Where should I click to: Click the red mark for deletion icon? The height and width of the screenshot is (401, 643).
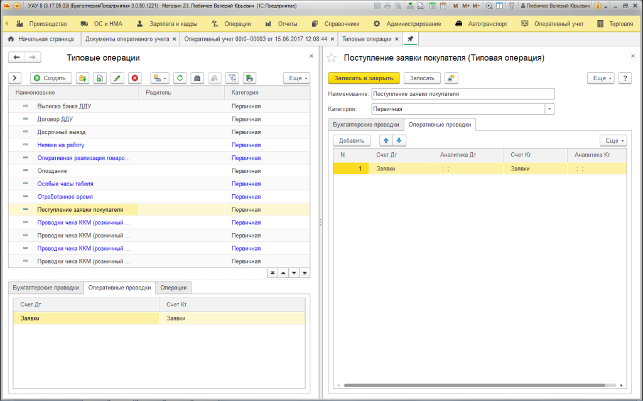(134, 78)
